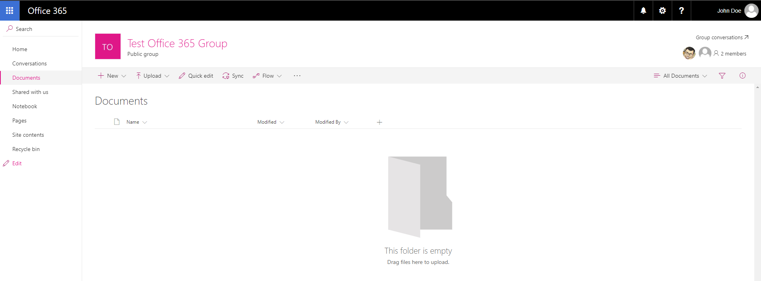This screenshot has width=761, height=281.
Task: Expand the Upload menu chevron
Action: click(x=167, y=76)
